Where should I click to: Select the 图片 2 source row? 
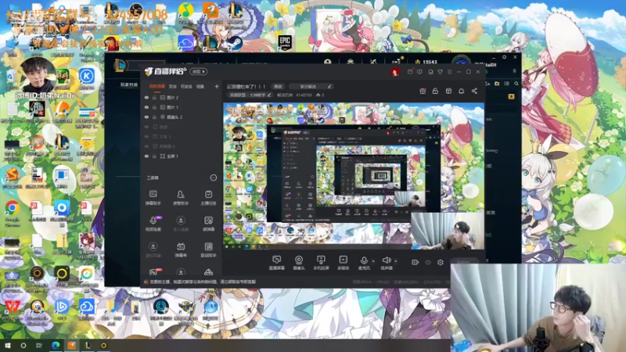tap(182, 97)
